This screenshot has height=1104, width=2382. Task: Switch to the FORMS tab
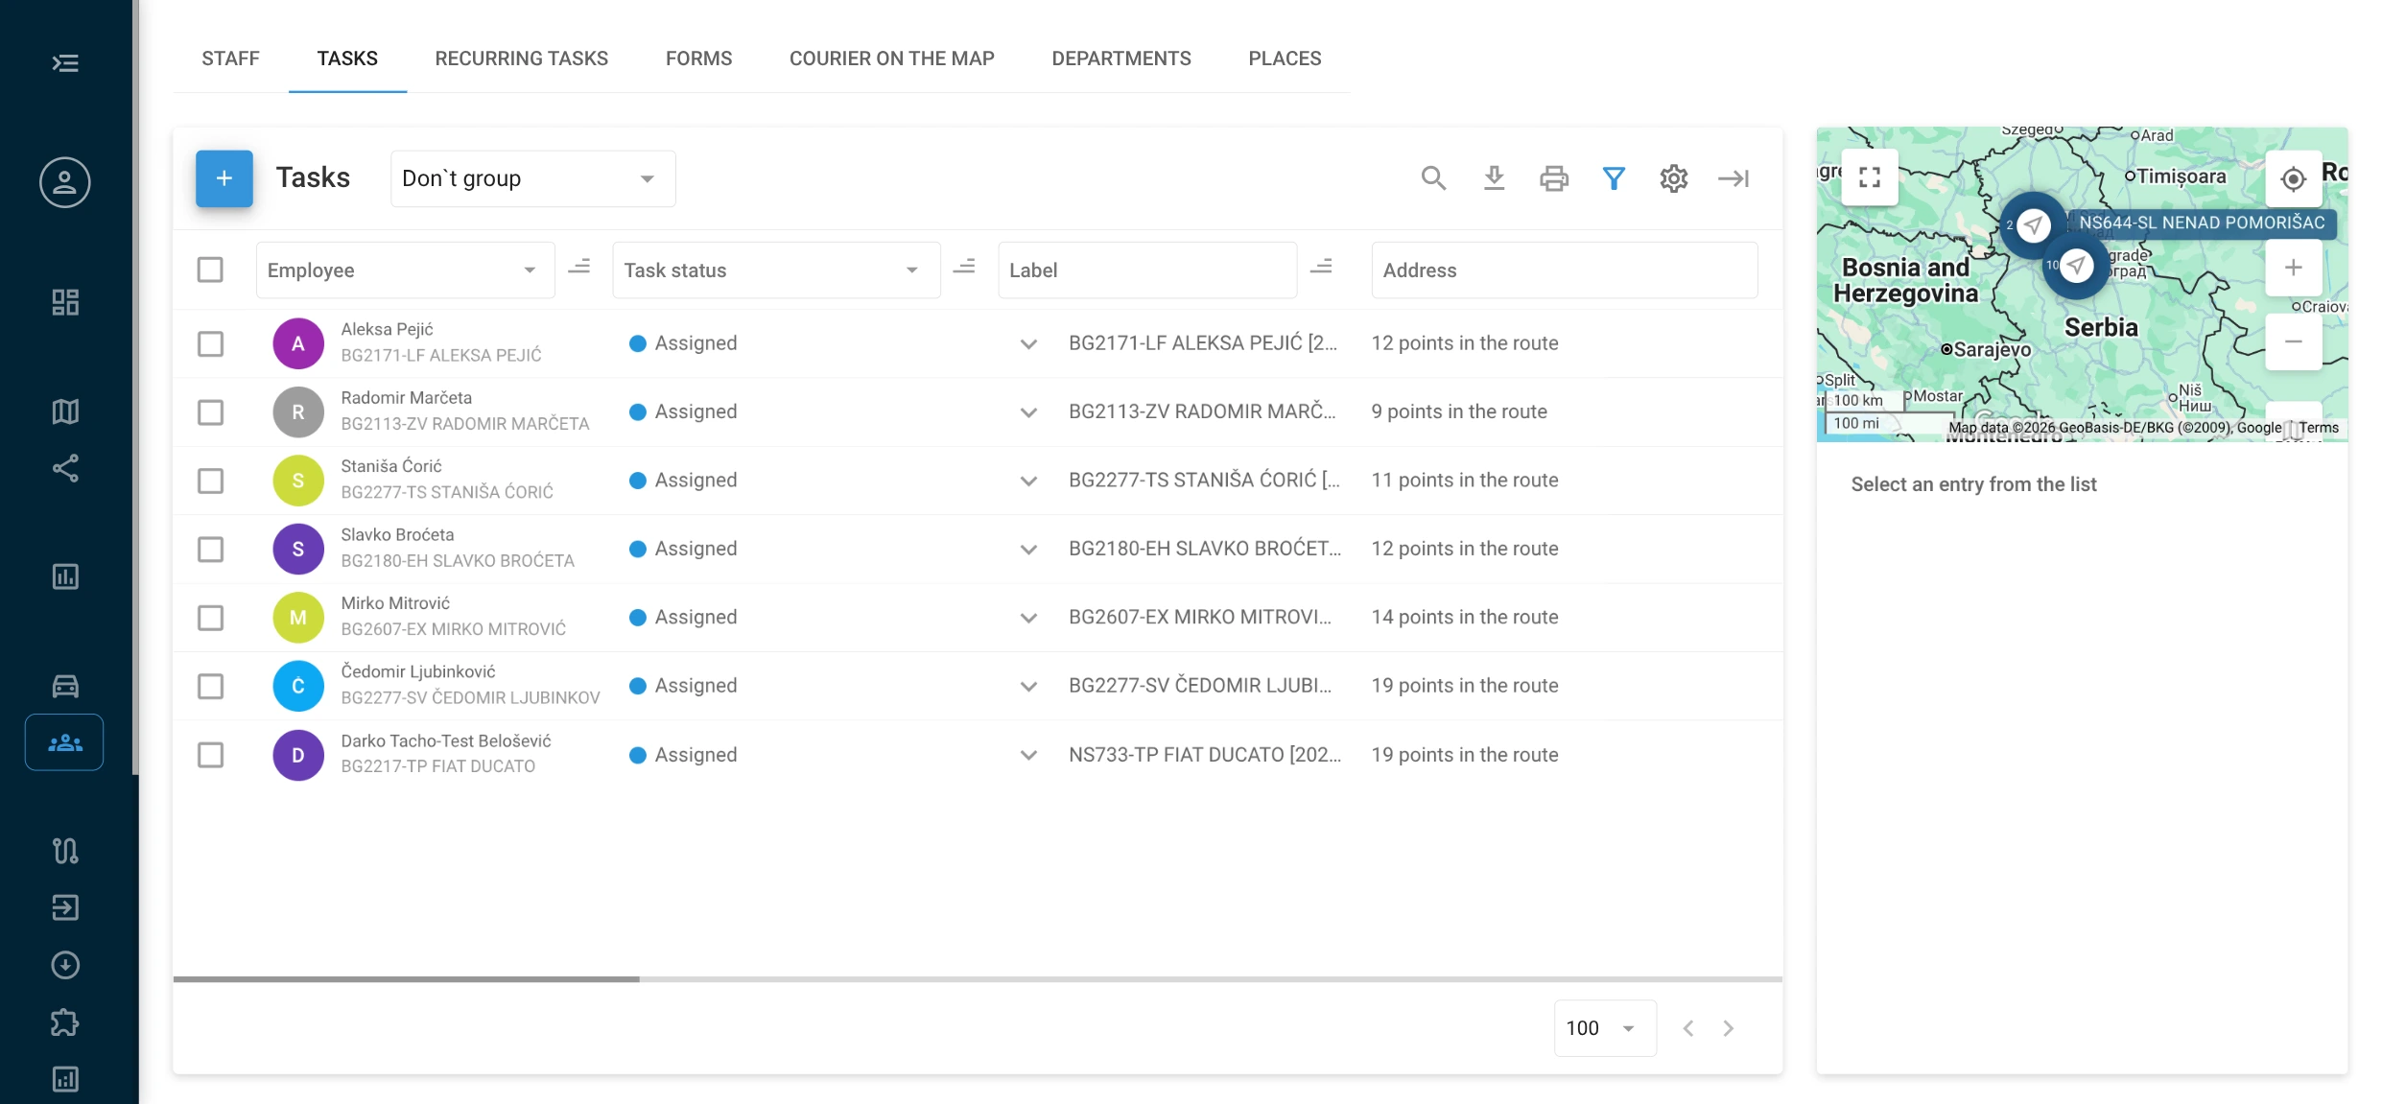(698, 59)
